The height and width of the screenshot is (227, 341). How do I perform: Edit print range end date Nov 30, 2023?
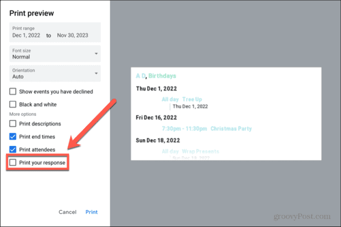point(72,35)
